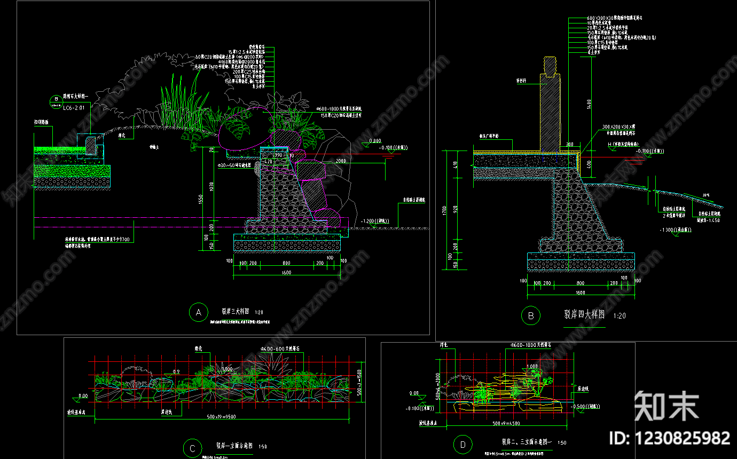
Task: Select the 1600 base width in detail B
Action: pyautogui.click(x=580, y=292)
